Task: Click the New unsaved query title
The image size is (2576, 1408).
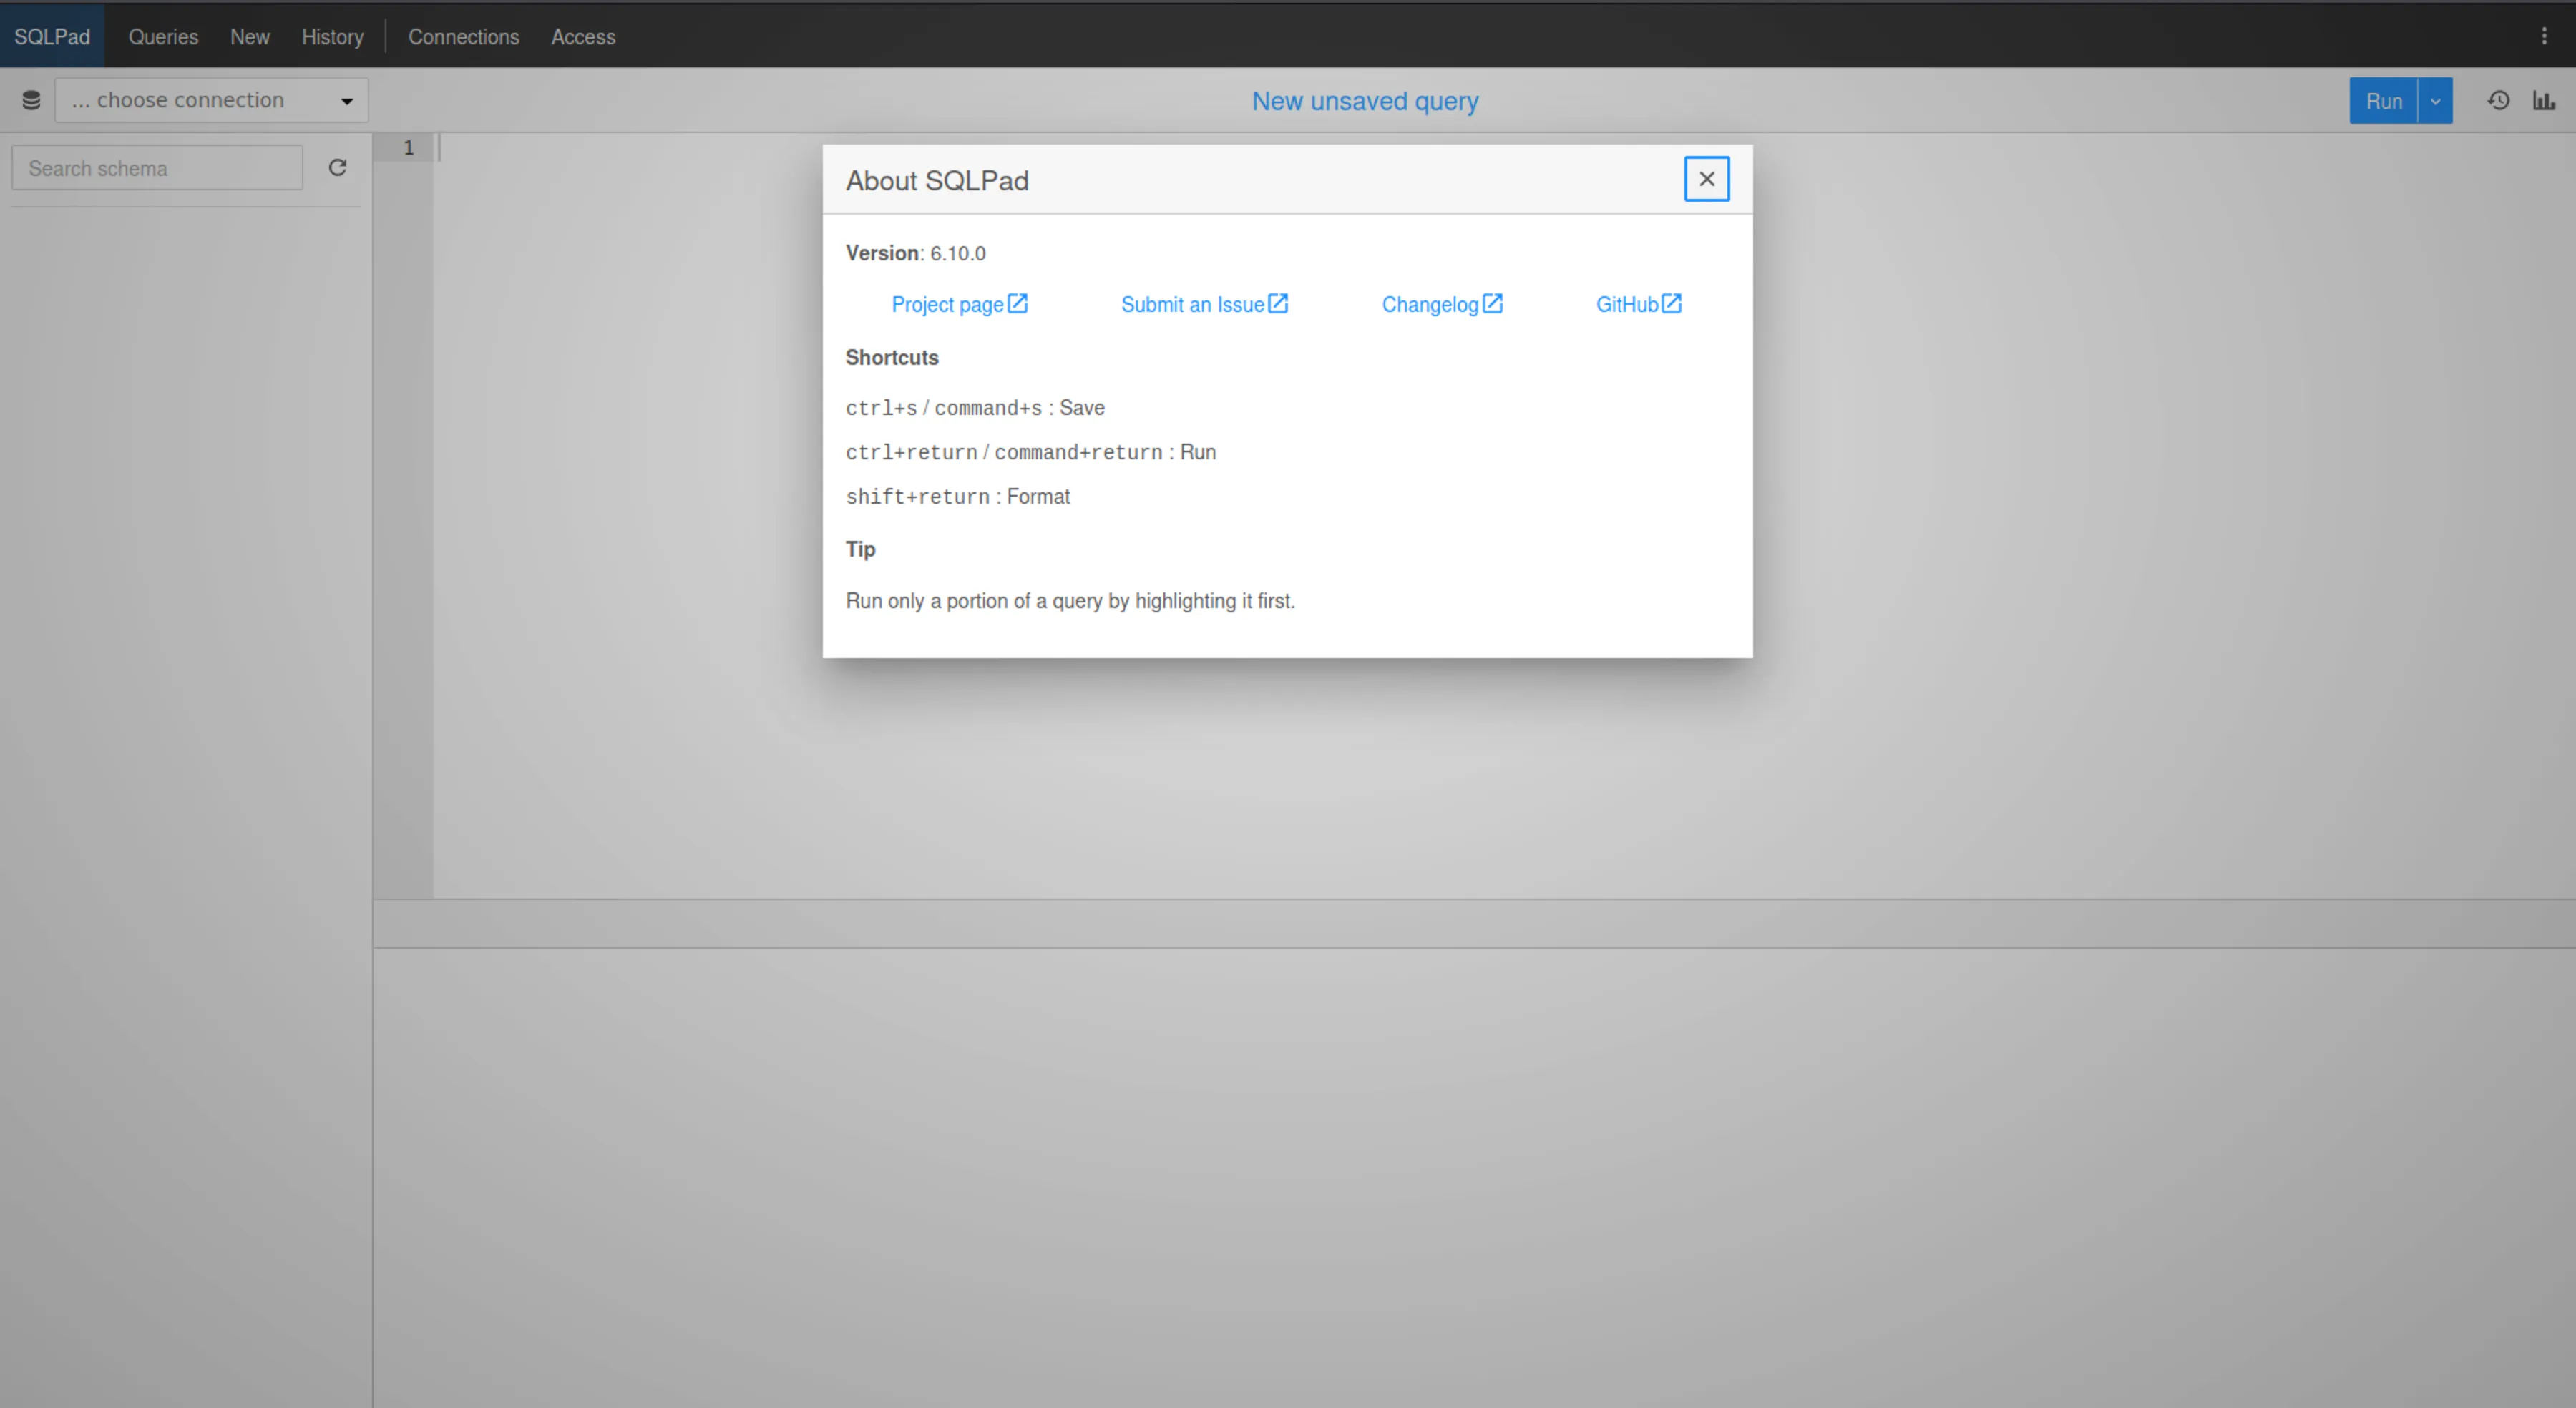Action: point(1365,101)
